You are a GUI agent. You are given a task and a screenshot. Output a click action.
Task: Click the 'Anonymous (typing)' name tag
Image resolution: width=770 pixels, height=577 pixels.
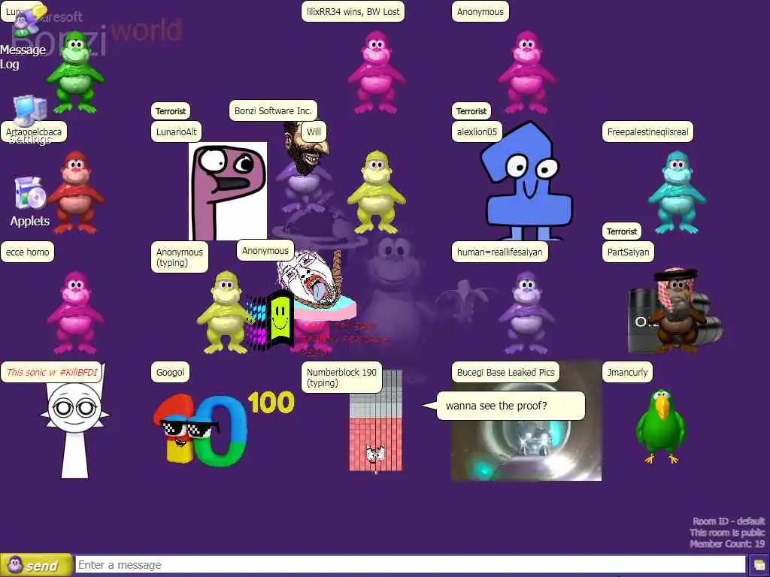[x=179, y=257]
